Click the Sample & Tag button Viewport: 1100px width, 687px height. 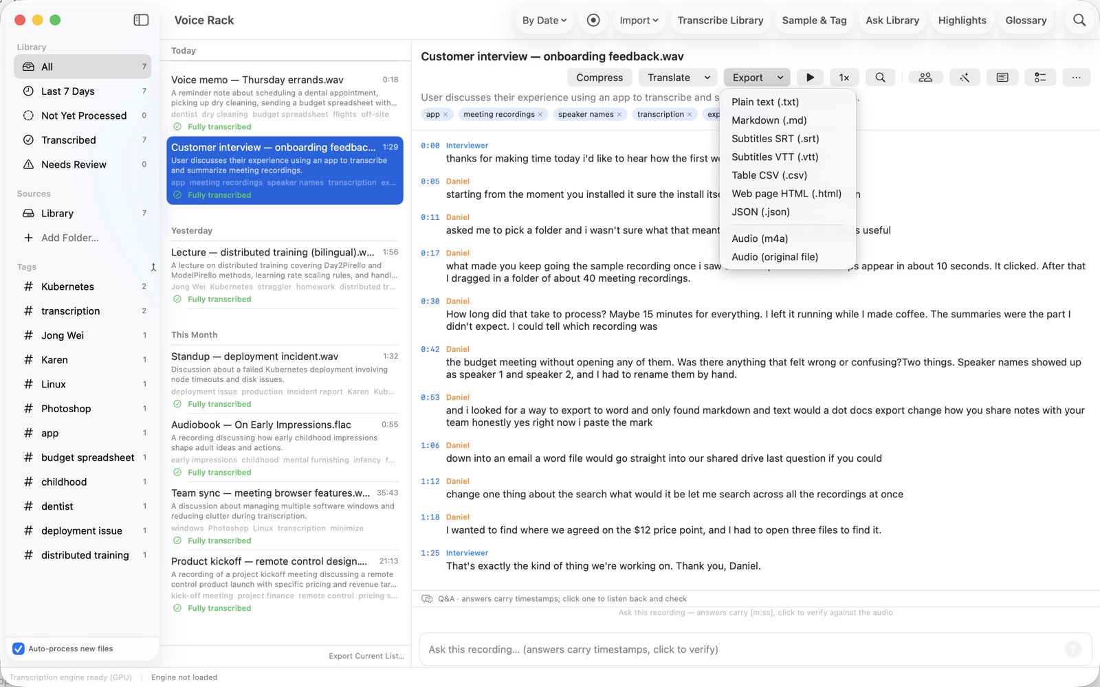tap(814, 21)
